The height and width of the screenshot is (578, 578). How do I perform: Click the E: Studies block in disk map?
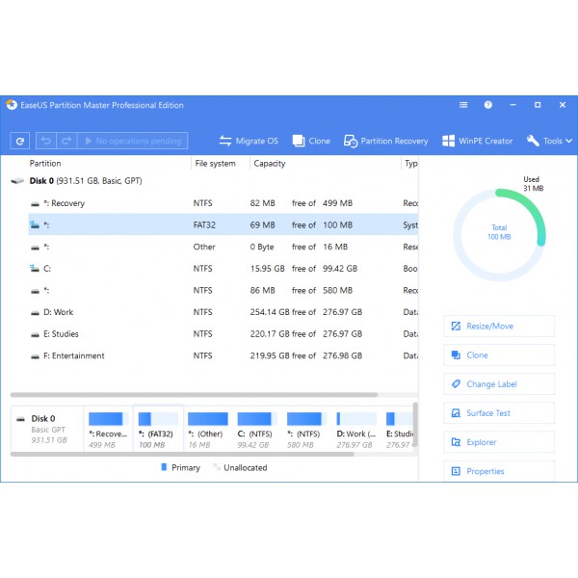point(399,429)
